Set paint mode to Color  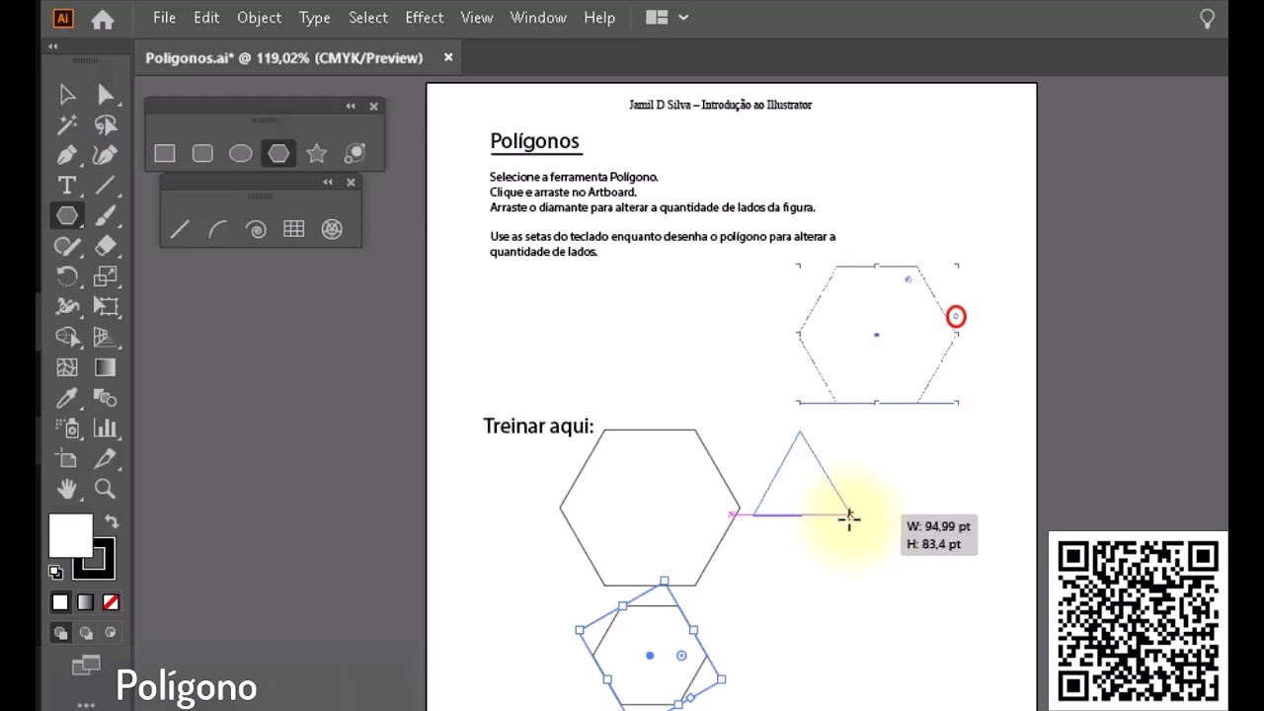[x=61, y=602]
